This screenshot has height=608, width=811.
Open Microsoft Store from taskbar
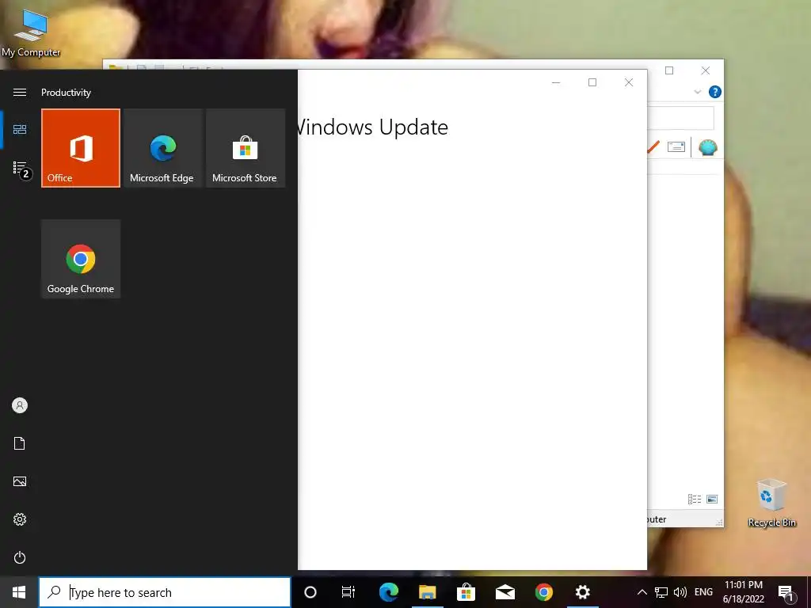click(x=466, y=592)
